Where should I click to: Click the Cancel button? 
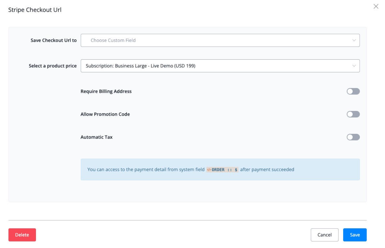tap(324, 235)
